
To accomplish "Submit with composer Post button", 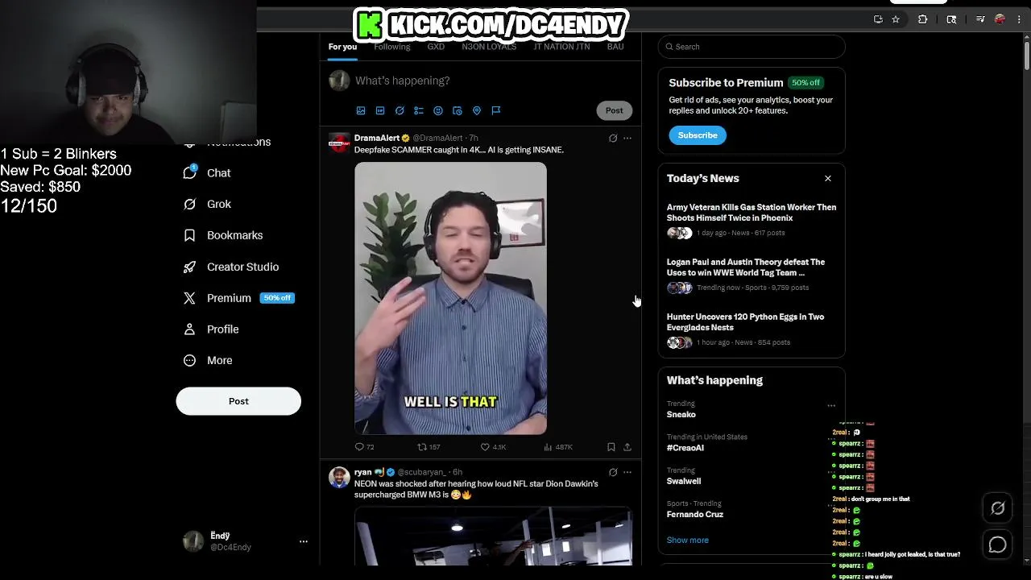I will pyautogui.click(x=615, y=110).
